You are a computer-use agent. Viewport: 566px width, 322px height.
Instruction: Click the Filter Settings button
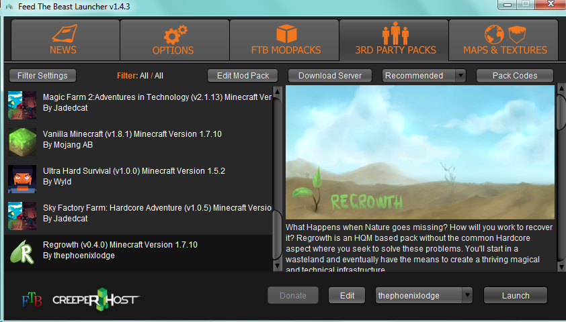[42, 76]
